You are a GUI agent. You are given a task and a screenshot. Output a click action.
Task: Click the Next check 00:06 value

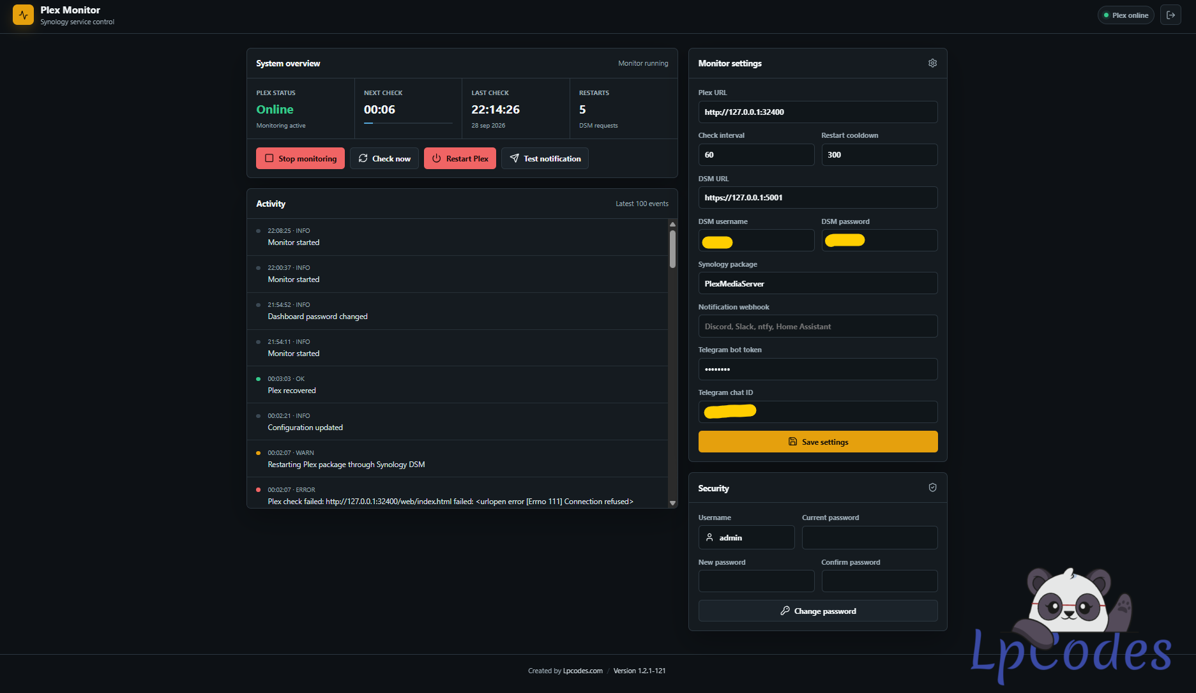tap(379, 109)
